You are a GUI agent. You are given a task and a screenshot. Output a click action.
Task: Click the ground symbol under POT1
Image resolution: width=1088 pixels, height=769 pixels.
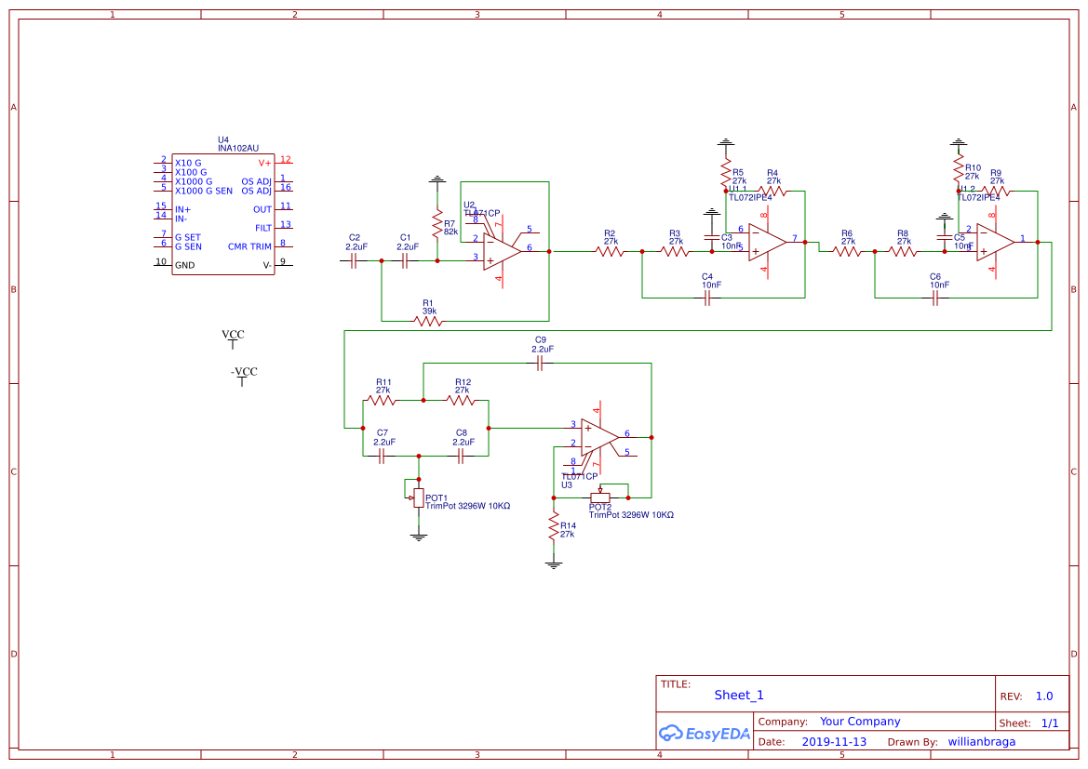(x=419, y=536)
